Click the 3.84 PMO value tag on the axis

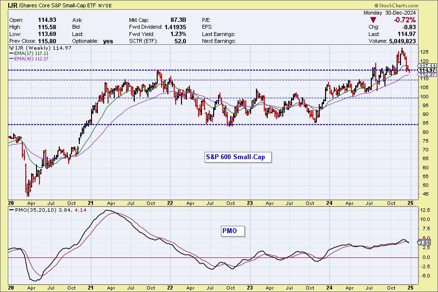pyautogui.click(x=424, y=242)
